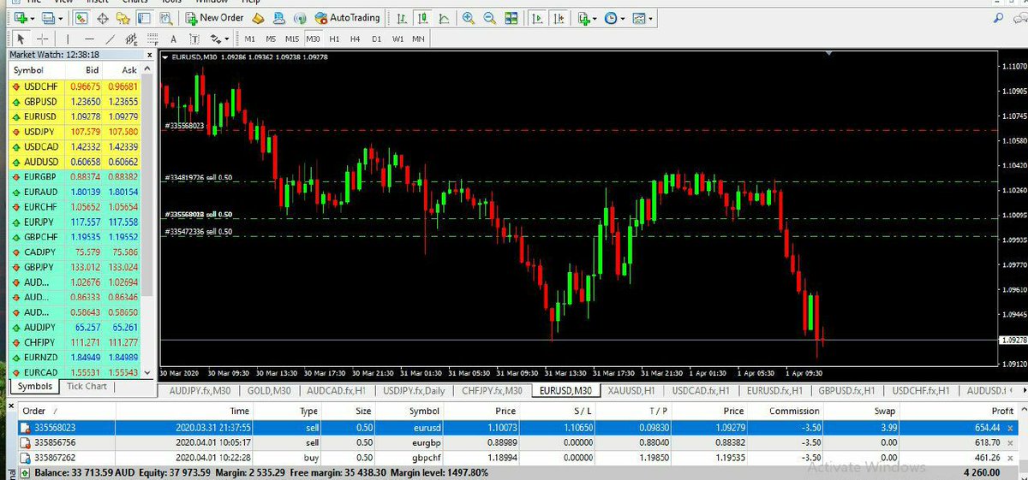Click the signals broadcast icon
The image size is (1028, 480).
300,18
